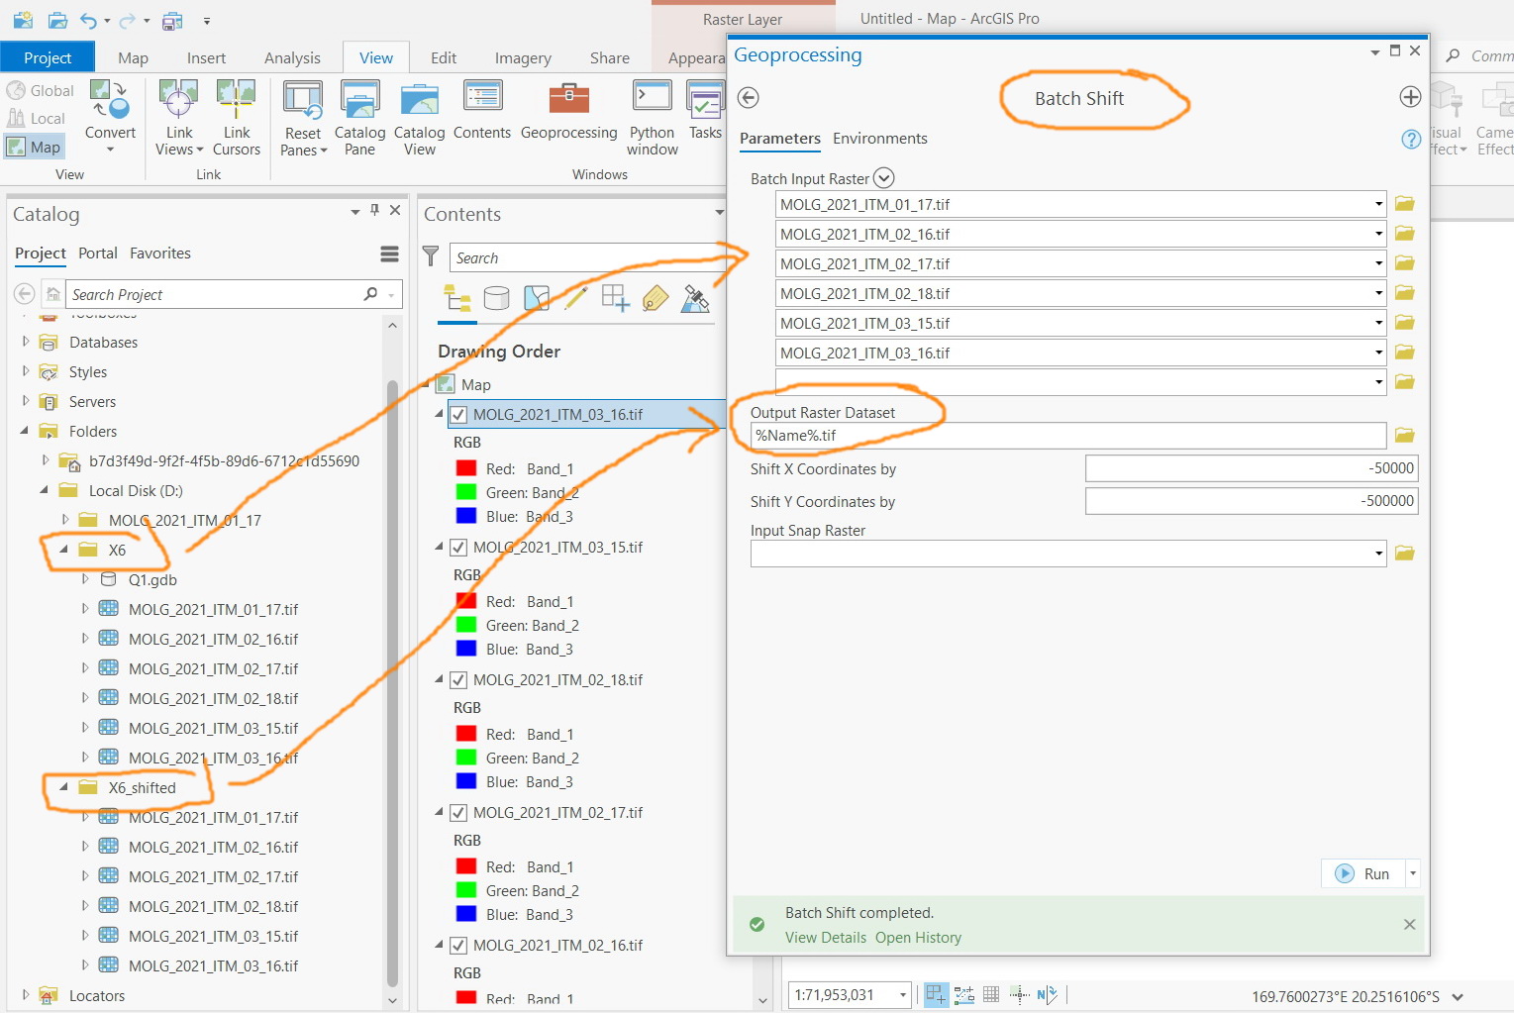
Task: Collapse the X6_shifted folder
Action: 64,787
